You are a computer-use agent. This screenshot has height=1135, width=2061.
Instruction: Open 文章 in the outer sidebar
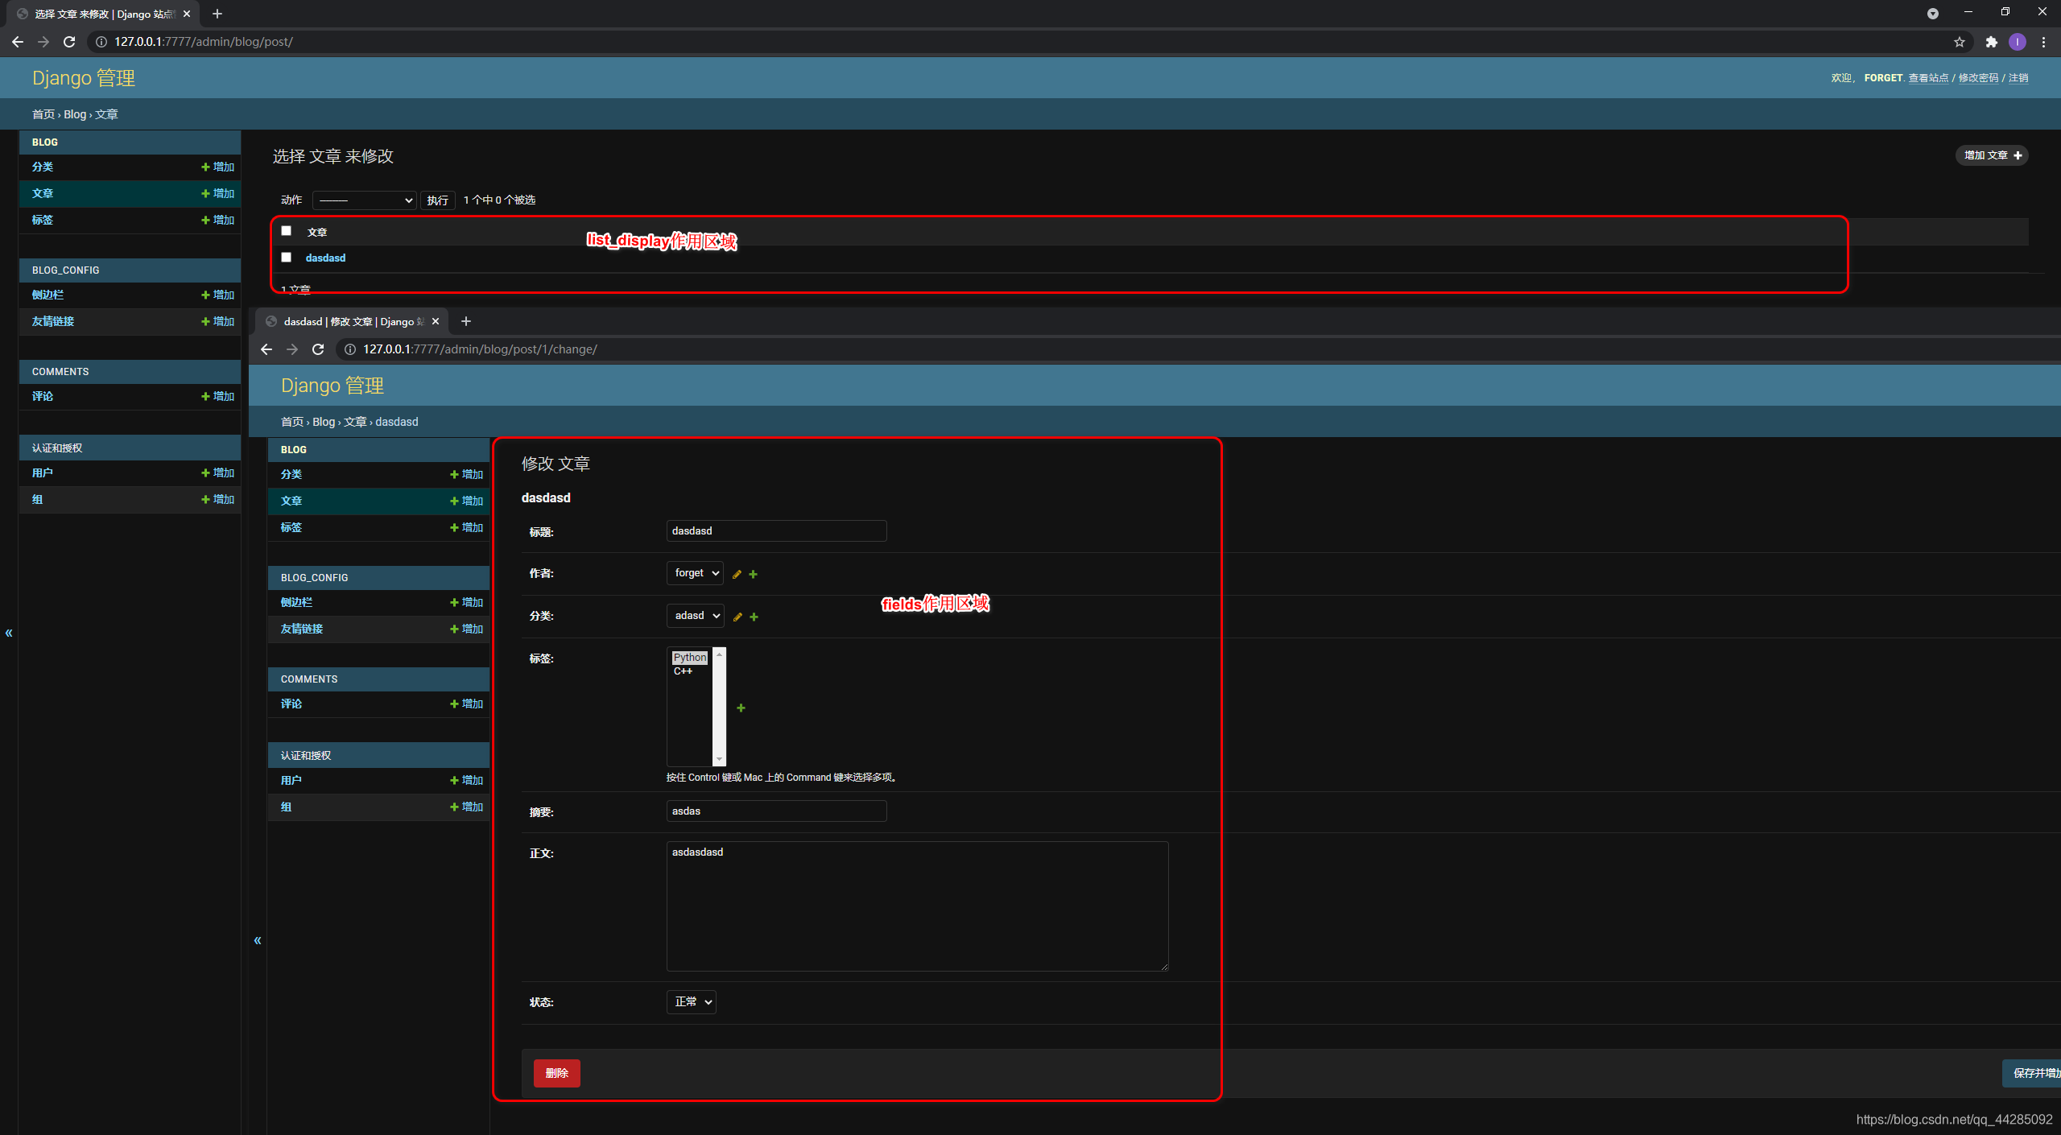click(x=43, y=193)
